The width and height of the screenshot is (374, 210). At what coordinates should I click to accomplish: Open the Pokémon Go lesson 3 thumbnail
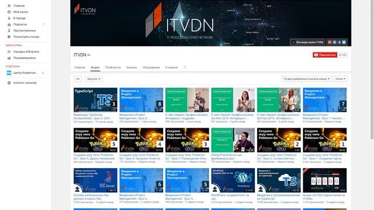tap(187, 140)
